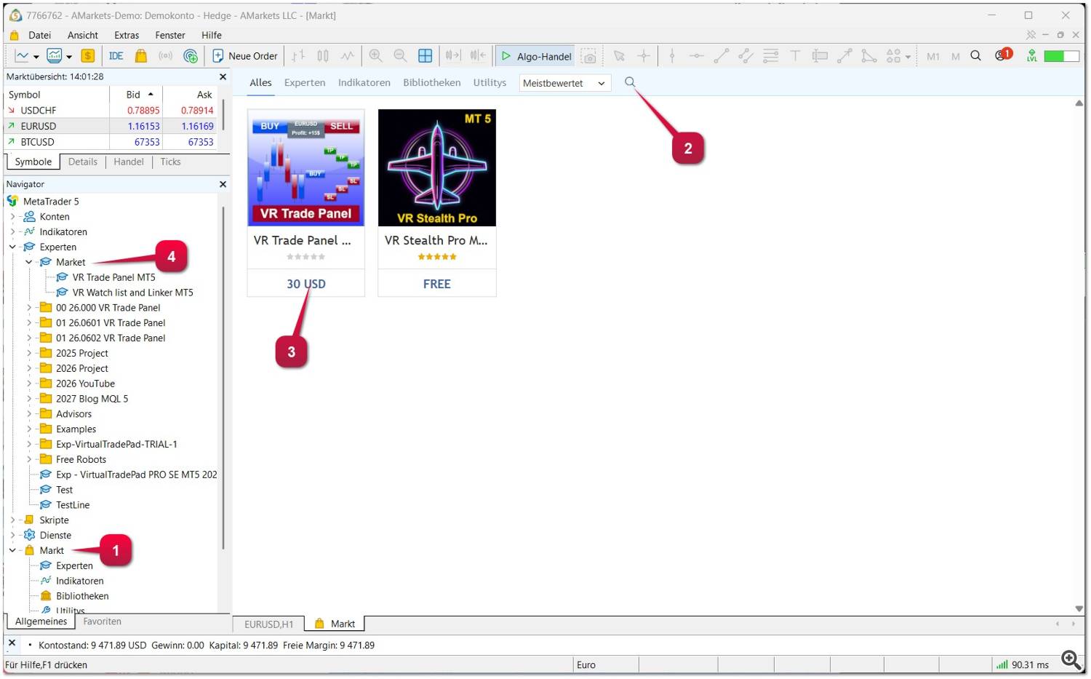This screenshot has width=1091, height=679.
Task: Open the Ansicht menu
Action: [x=83, y=35]
